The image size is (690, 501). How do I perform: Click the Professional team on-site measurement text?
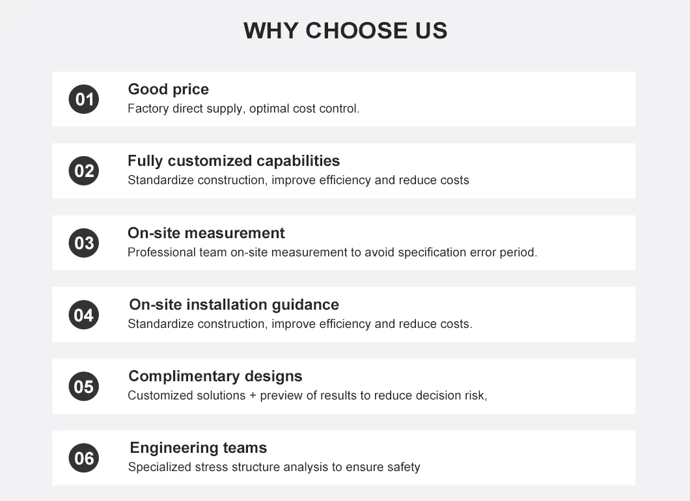coord(332,252)
